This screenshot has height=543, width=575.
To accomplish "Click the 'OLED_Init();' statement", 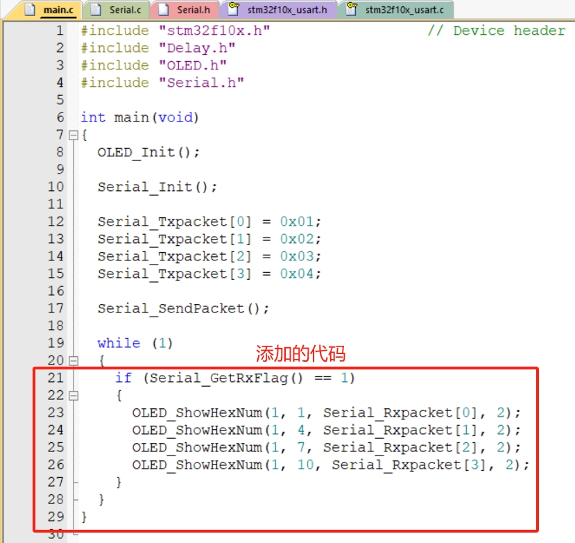I will [148, 152].
